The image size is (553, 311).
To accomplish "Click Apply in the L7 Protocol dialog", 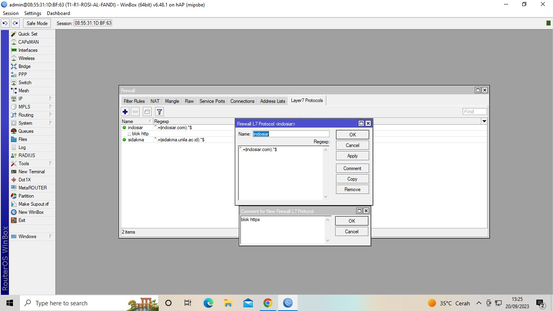I will click(x=352, y=156).
